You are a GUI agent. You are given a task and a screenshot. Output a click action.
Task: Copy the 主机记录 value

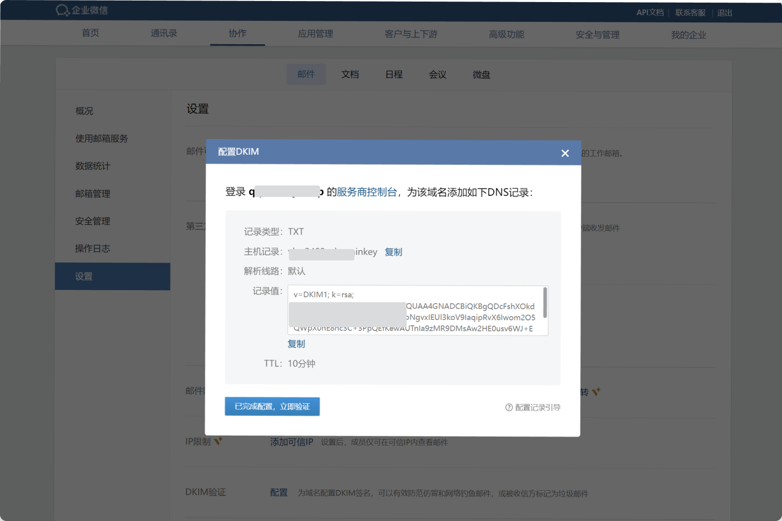[393, 252]
